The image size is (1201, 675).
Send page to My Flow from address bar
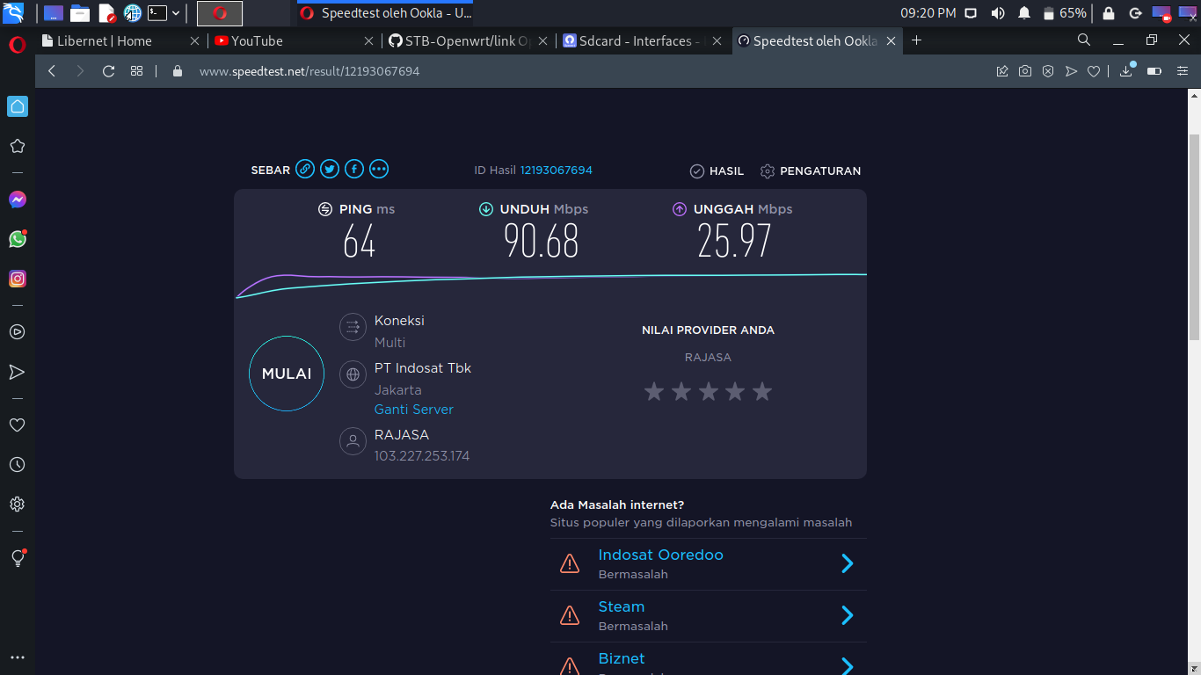(1071, 71)
